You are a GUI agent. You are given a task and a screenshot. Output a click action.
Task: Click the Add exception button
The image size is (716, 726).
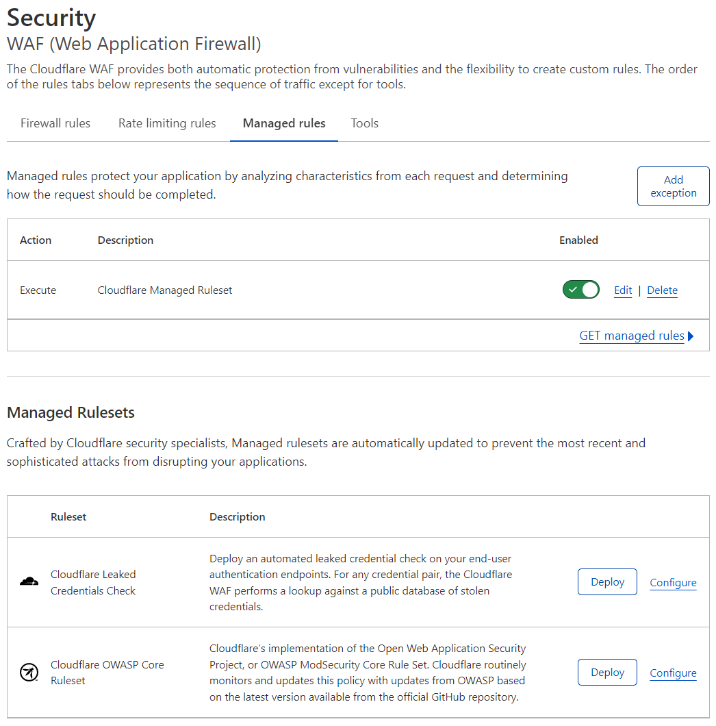(x=673, y=186)
